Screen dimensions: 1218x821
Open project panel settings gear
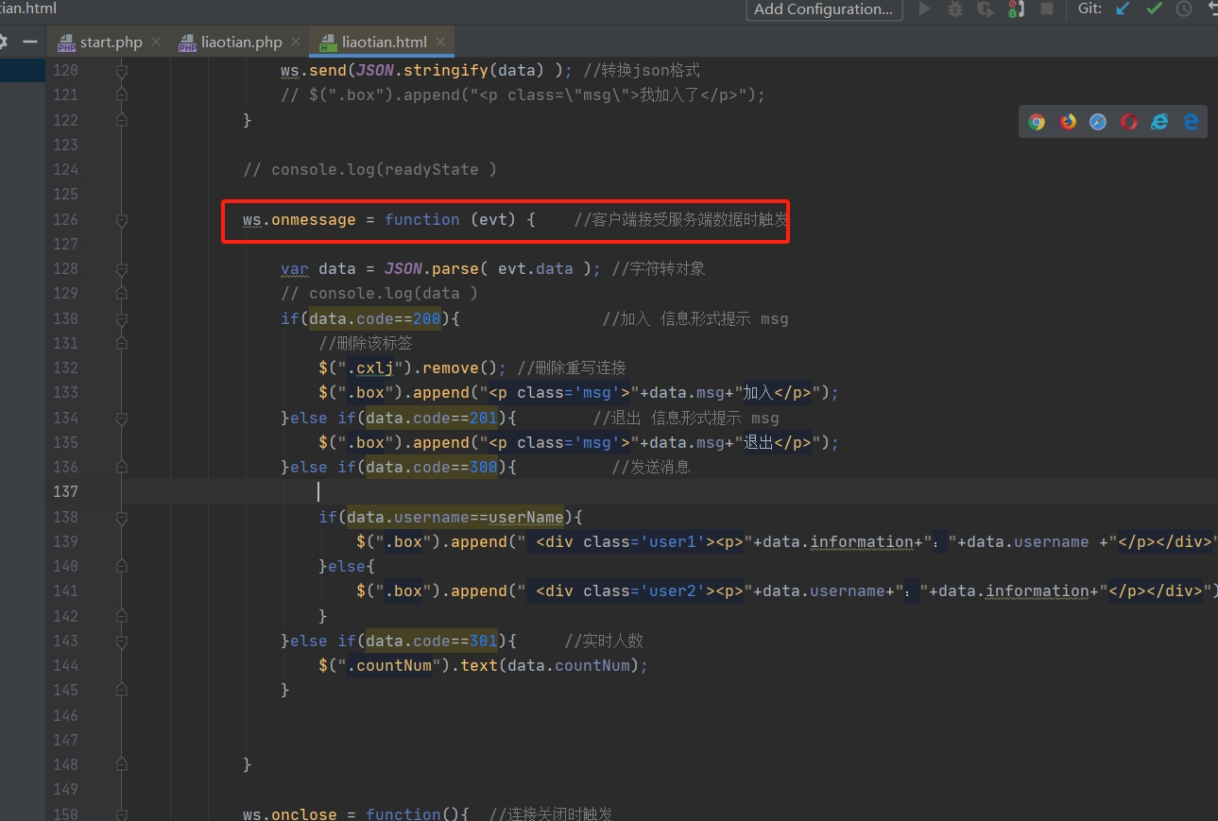click(x=4, y=43)
